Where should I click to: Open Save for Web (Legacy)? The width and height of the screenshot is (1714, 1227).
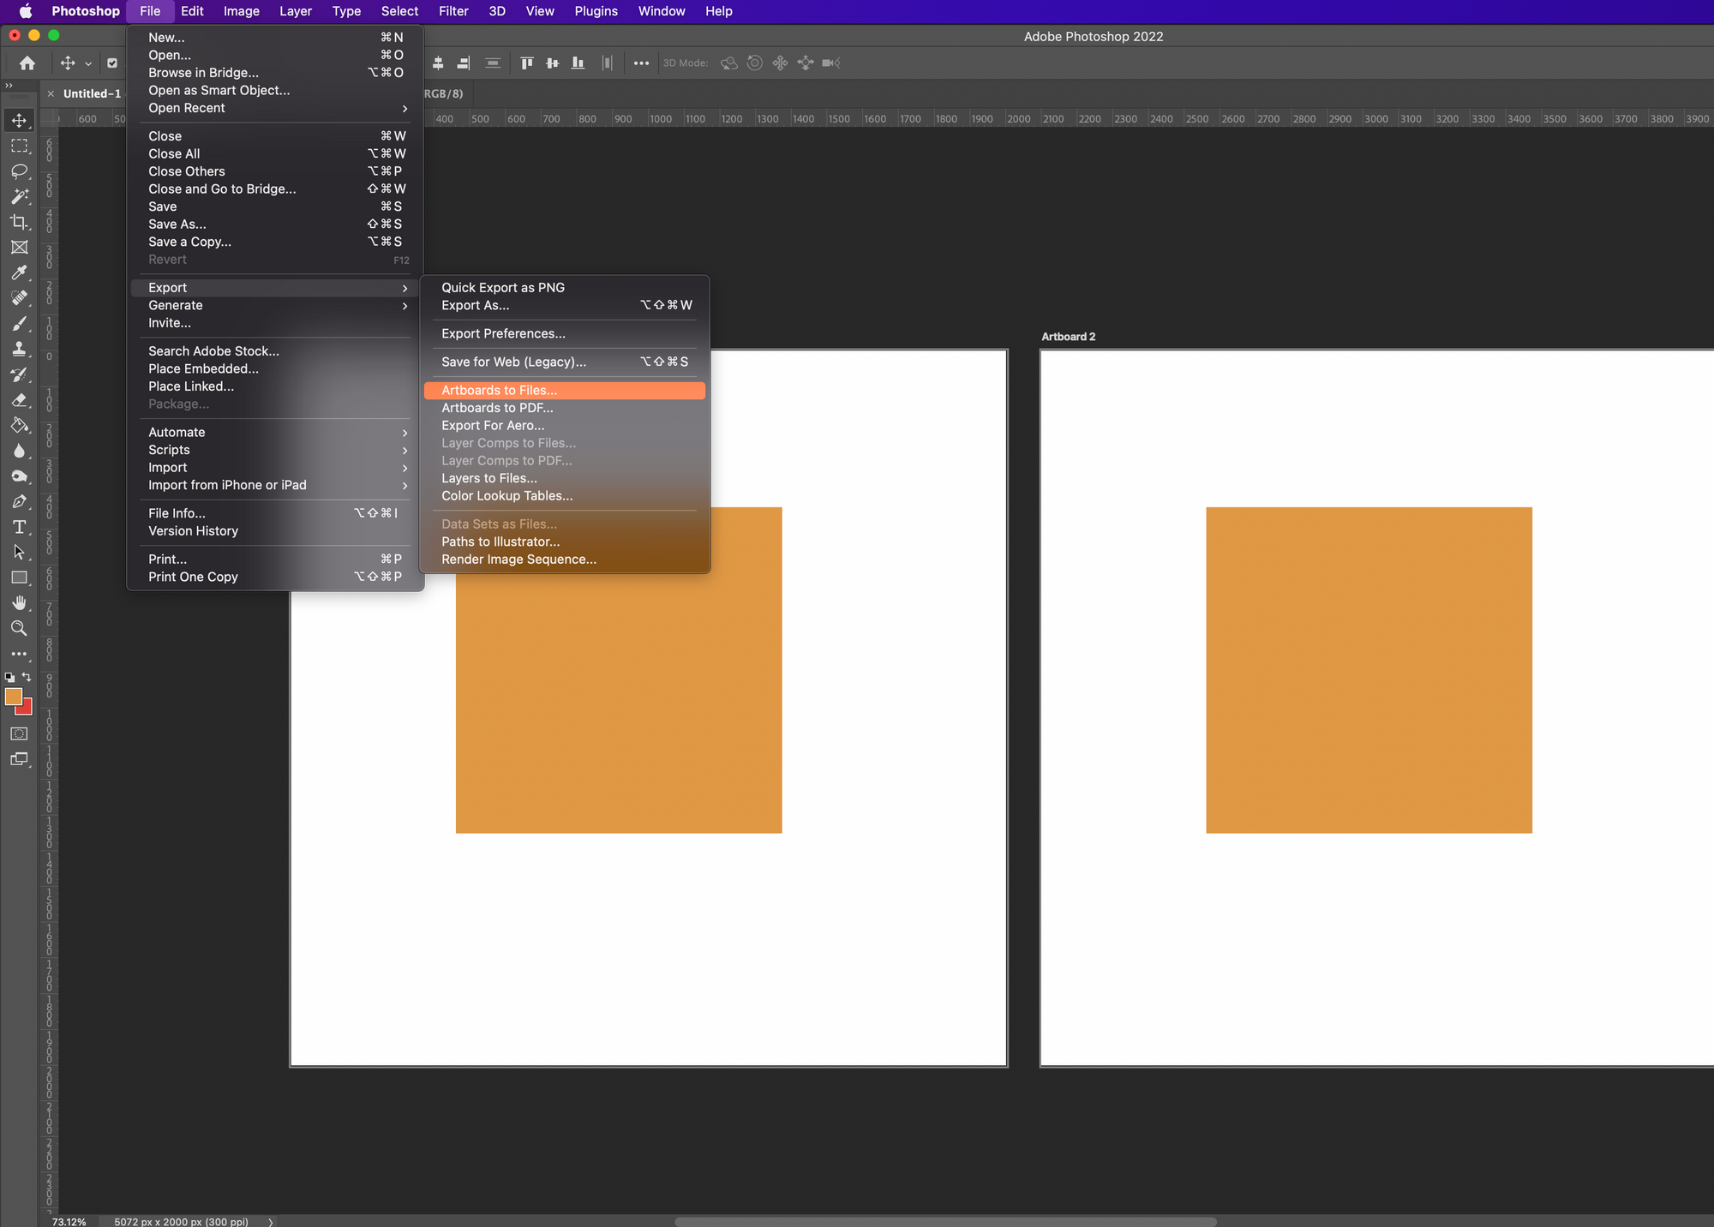[565, 362]
